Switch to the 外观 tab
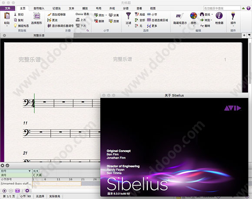This screenshot has height=199, width=252. tap(112, 8)
